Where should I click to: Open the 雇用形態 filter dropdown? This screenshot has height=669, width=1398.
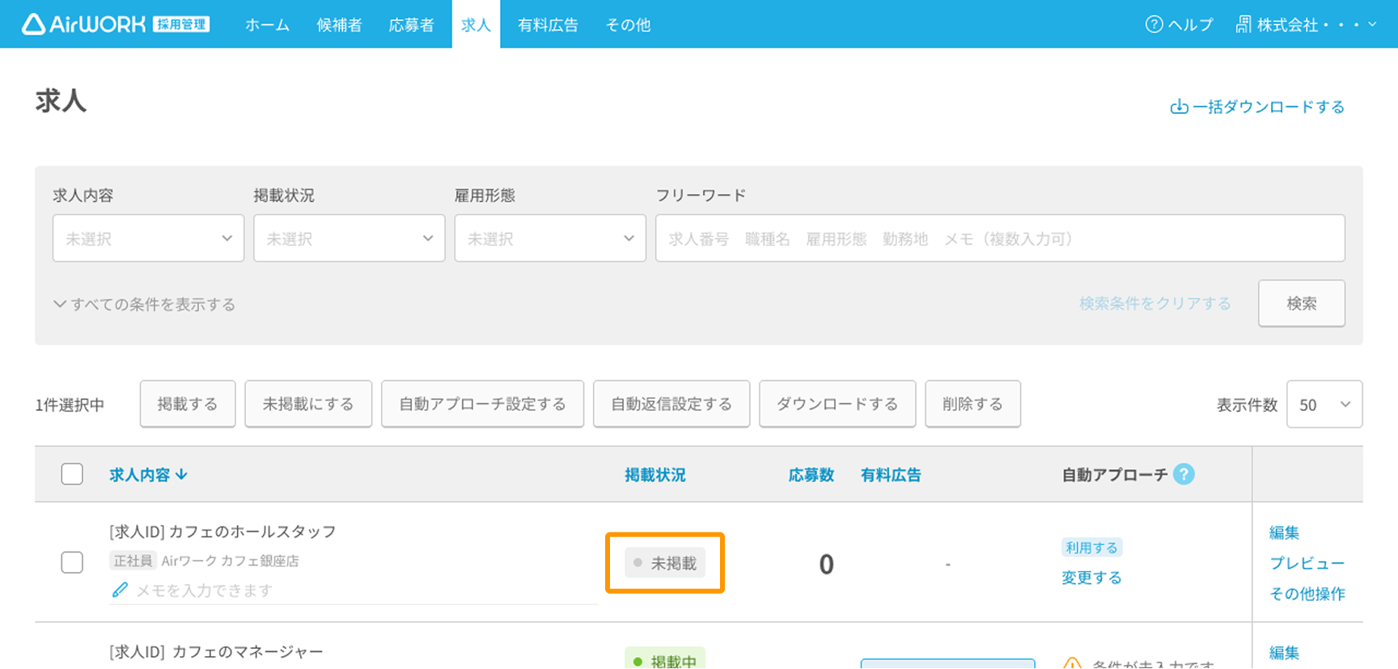click(x=550, y=238)
